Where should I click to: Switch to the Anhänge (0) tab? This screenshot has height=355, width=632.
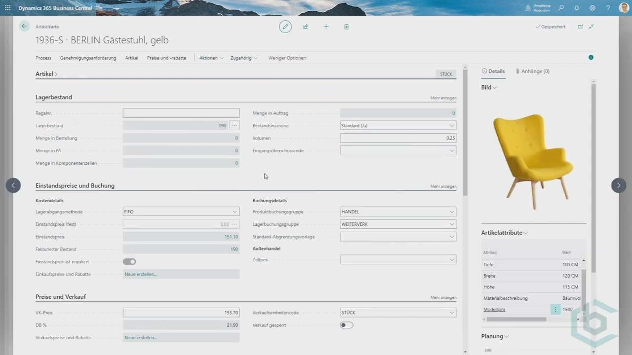[x=532, y=71]
